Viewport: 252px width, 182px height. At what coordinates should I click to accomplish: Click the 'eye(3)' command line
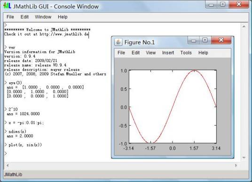click(13, 83)
